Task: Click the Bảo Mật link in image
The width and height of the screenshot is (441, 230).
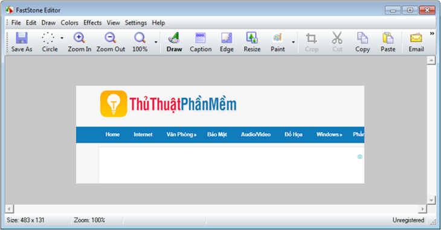Action: point(217,134)
